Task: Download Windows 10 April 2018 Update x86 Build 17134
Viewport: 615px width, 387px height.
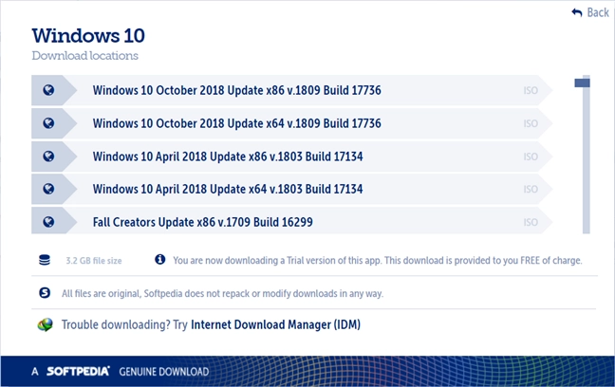Action: [x=291, y=157]
